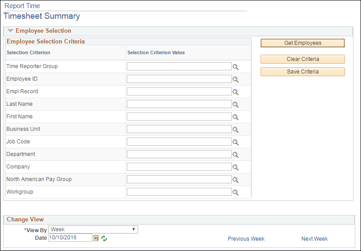Open lookup for Department

tap(235, 155)
